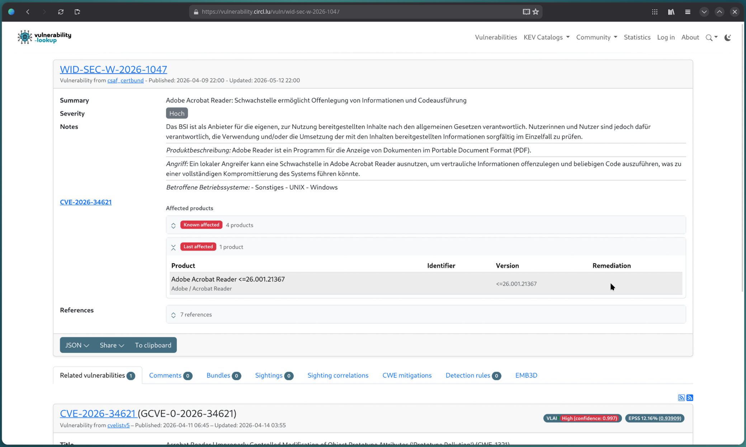
Task: Click the lock icon in the address bar
Action: point(196,12)
